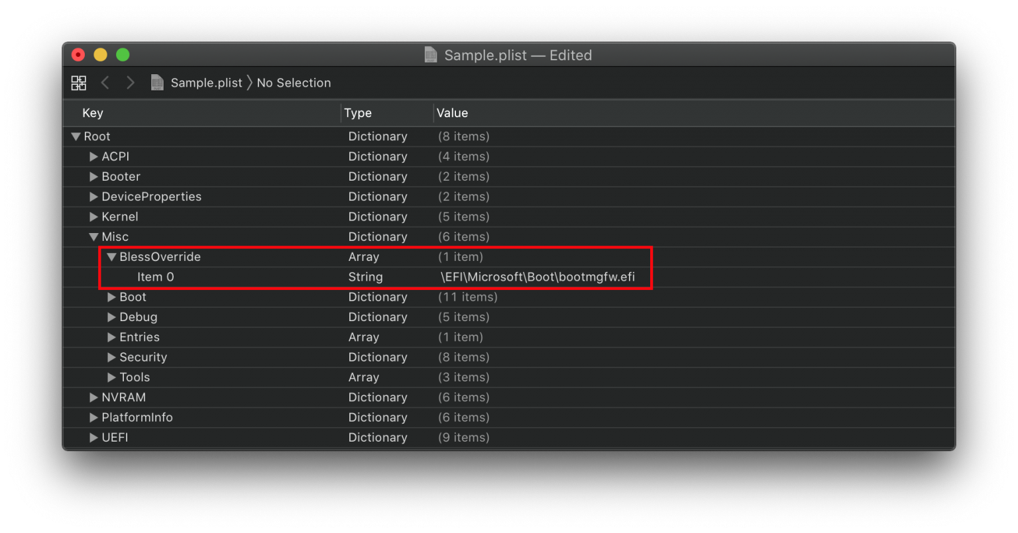Zoom the window with the green button
The height and width of the screenshot is (533, 1018).
[123, 55]
